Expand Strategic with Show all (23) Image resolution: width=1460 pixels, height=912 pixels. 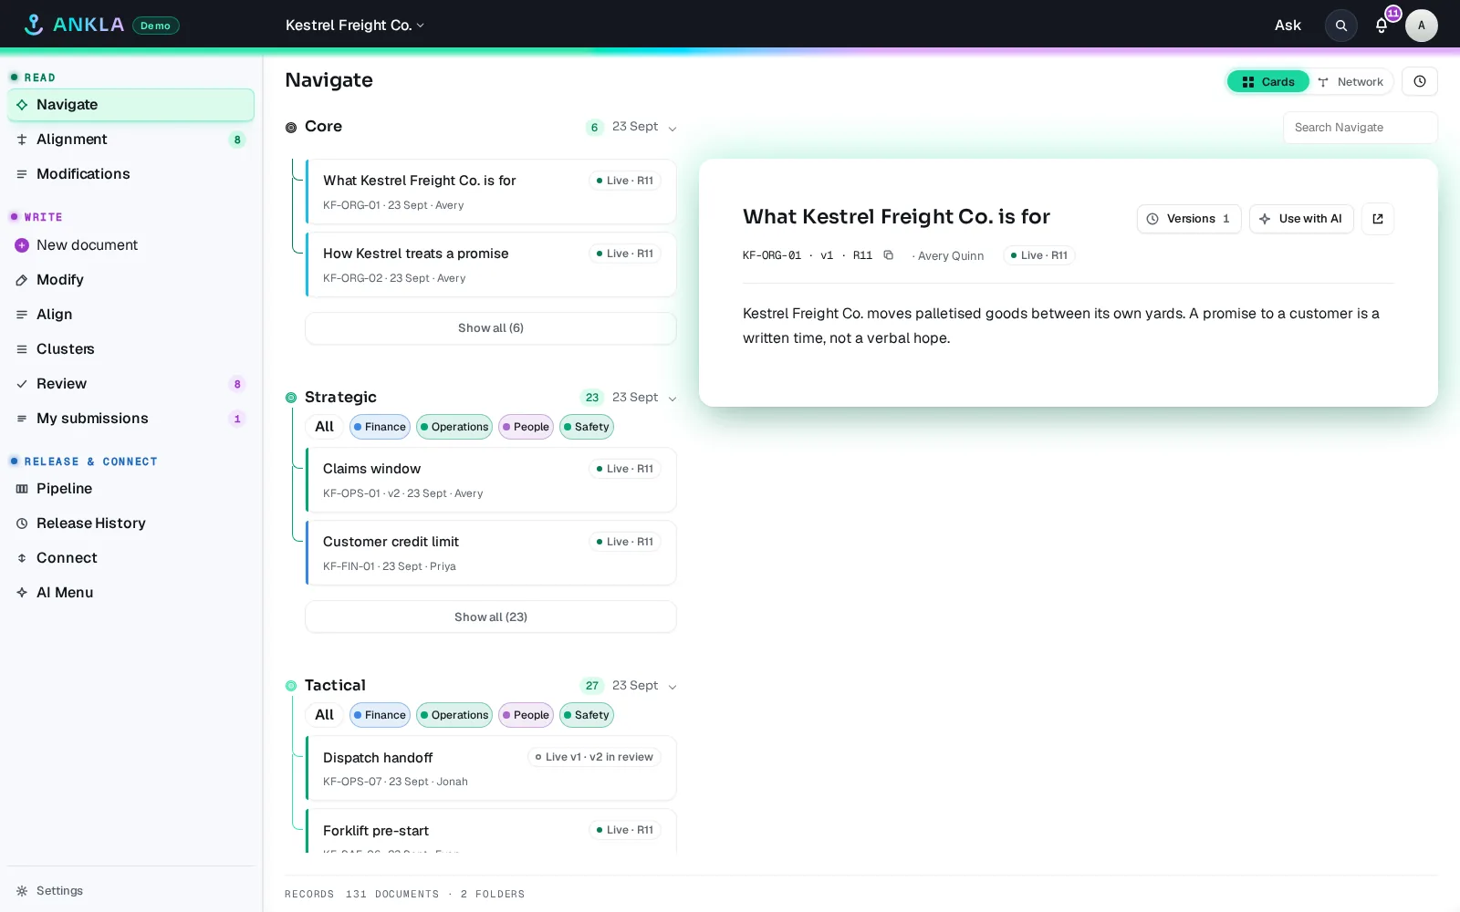click(491, 617)
